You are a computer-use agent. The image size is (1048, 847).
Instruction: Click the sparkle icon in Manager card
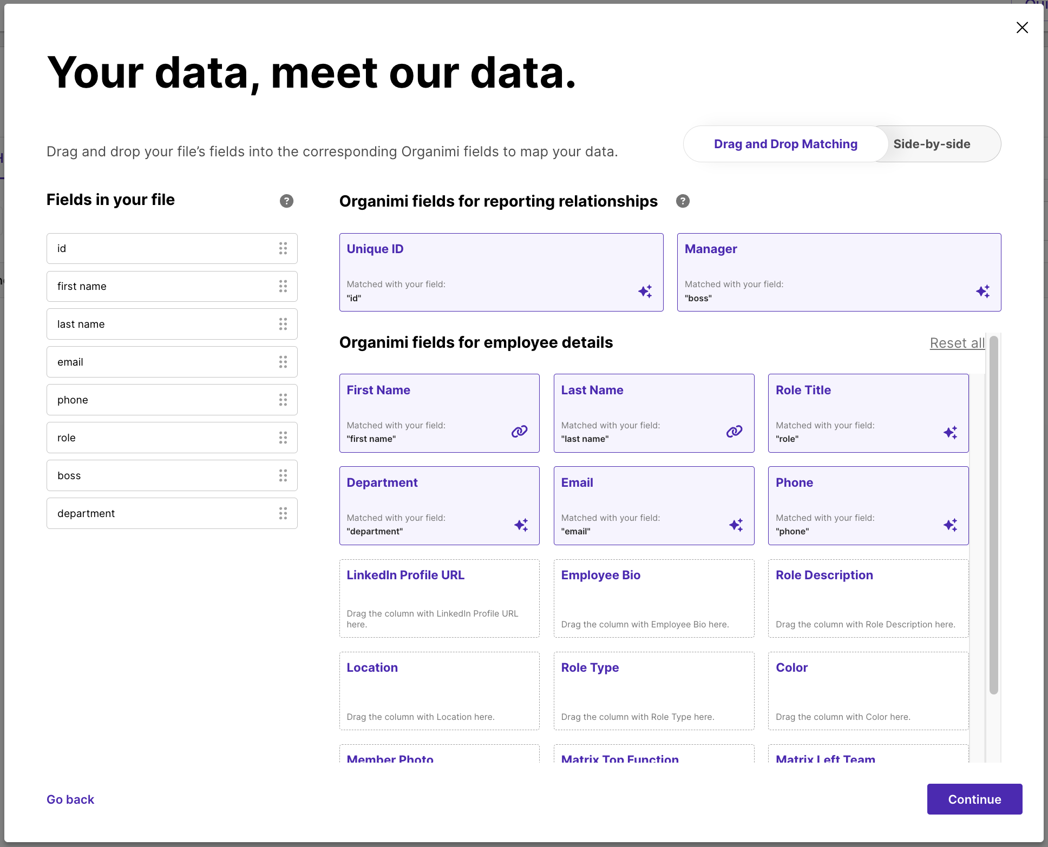[983, 291]
